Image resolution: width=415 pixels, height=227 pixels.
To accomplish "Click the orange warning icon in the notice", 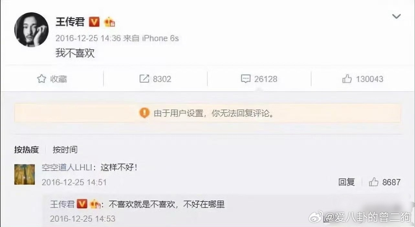I will coord(144,113).
